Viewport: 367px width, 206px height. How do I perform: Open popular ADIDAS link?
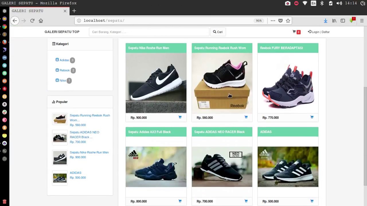pyautogui.click(x=75, y=173)
